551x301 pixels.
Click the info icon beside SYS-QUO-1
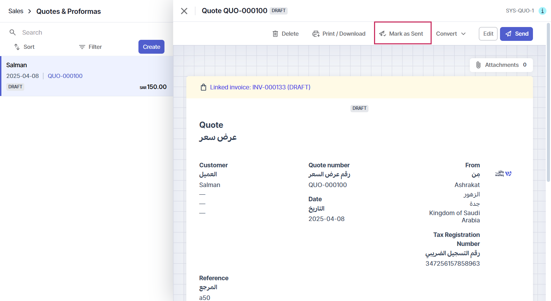(x=542, y=11)
